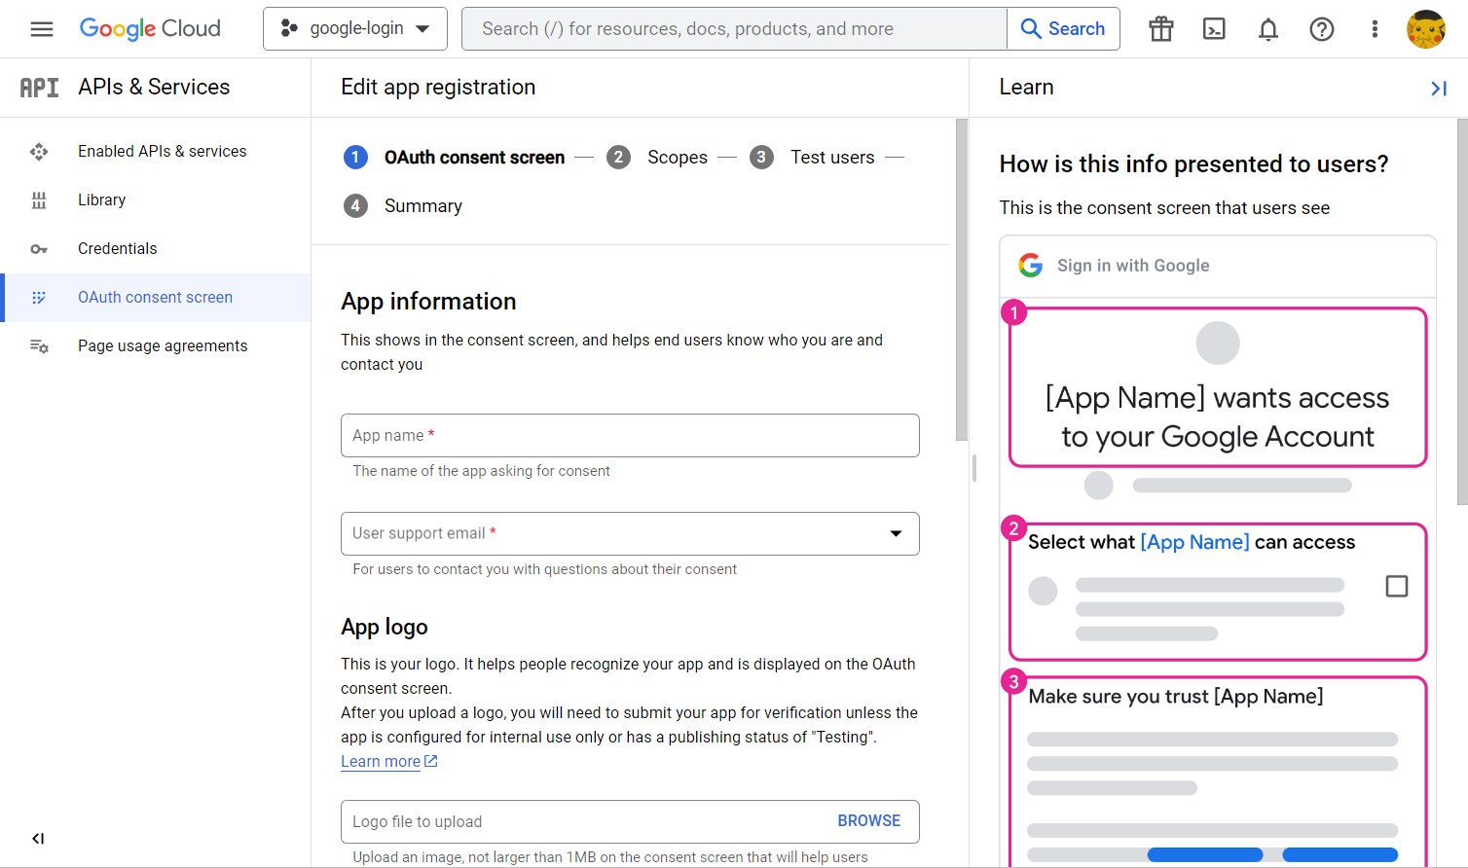Open Enabled APIs & services page
Viewport: 1468px width, 868px height.
[156, 152]
